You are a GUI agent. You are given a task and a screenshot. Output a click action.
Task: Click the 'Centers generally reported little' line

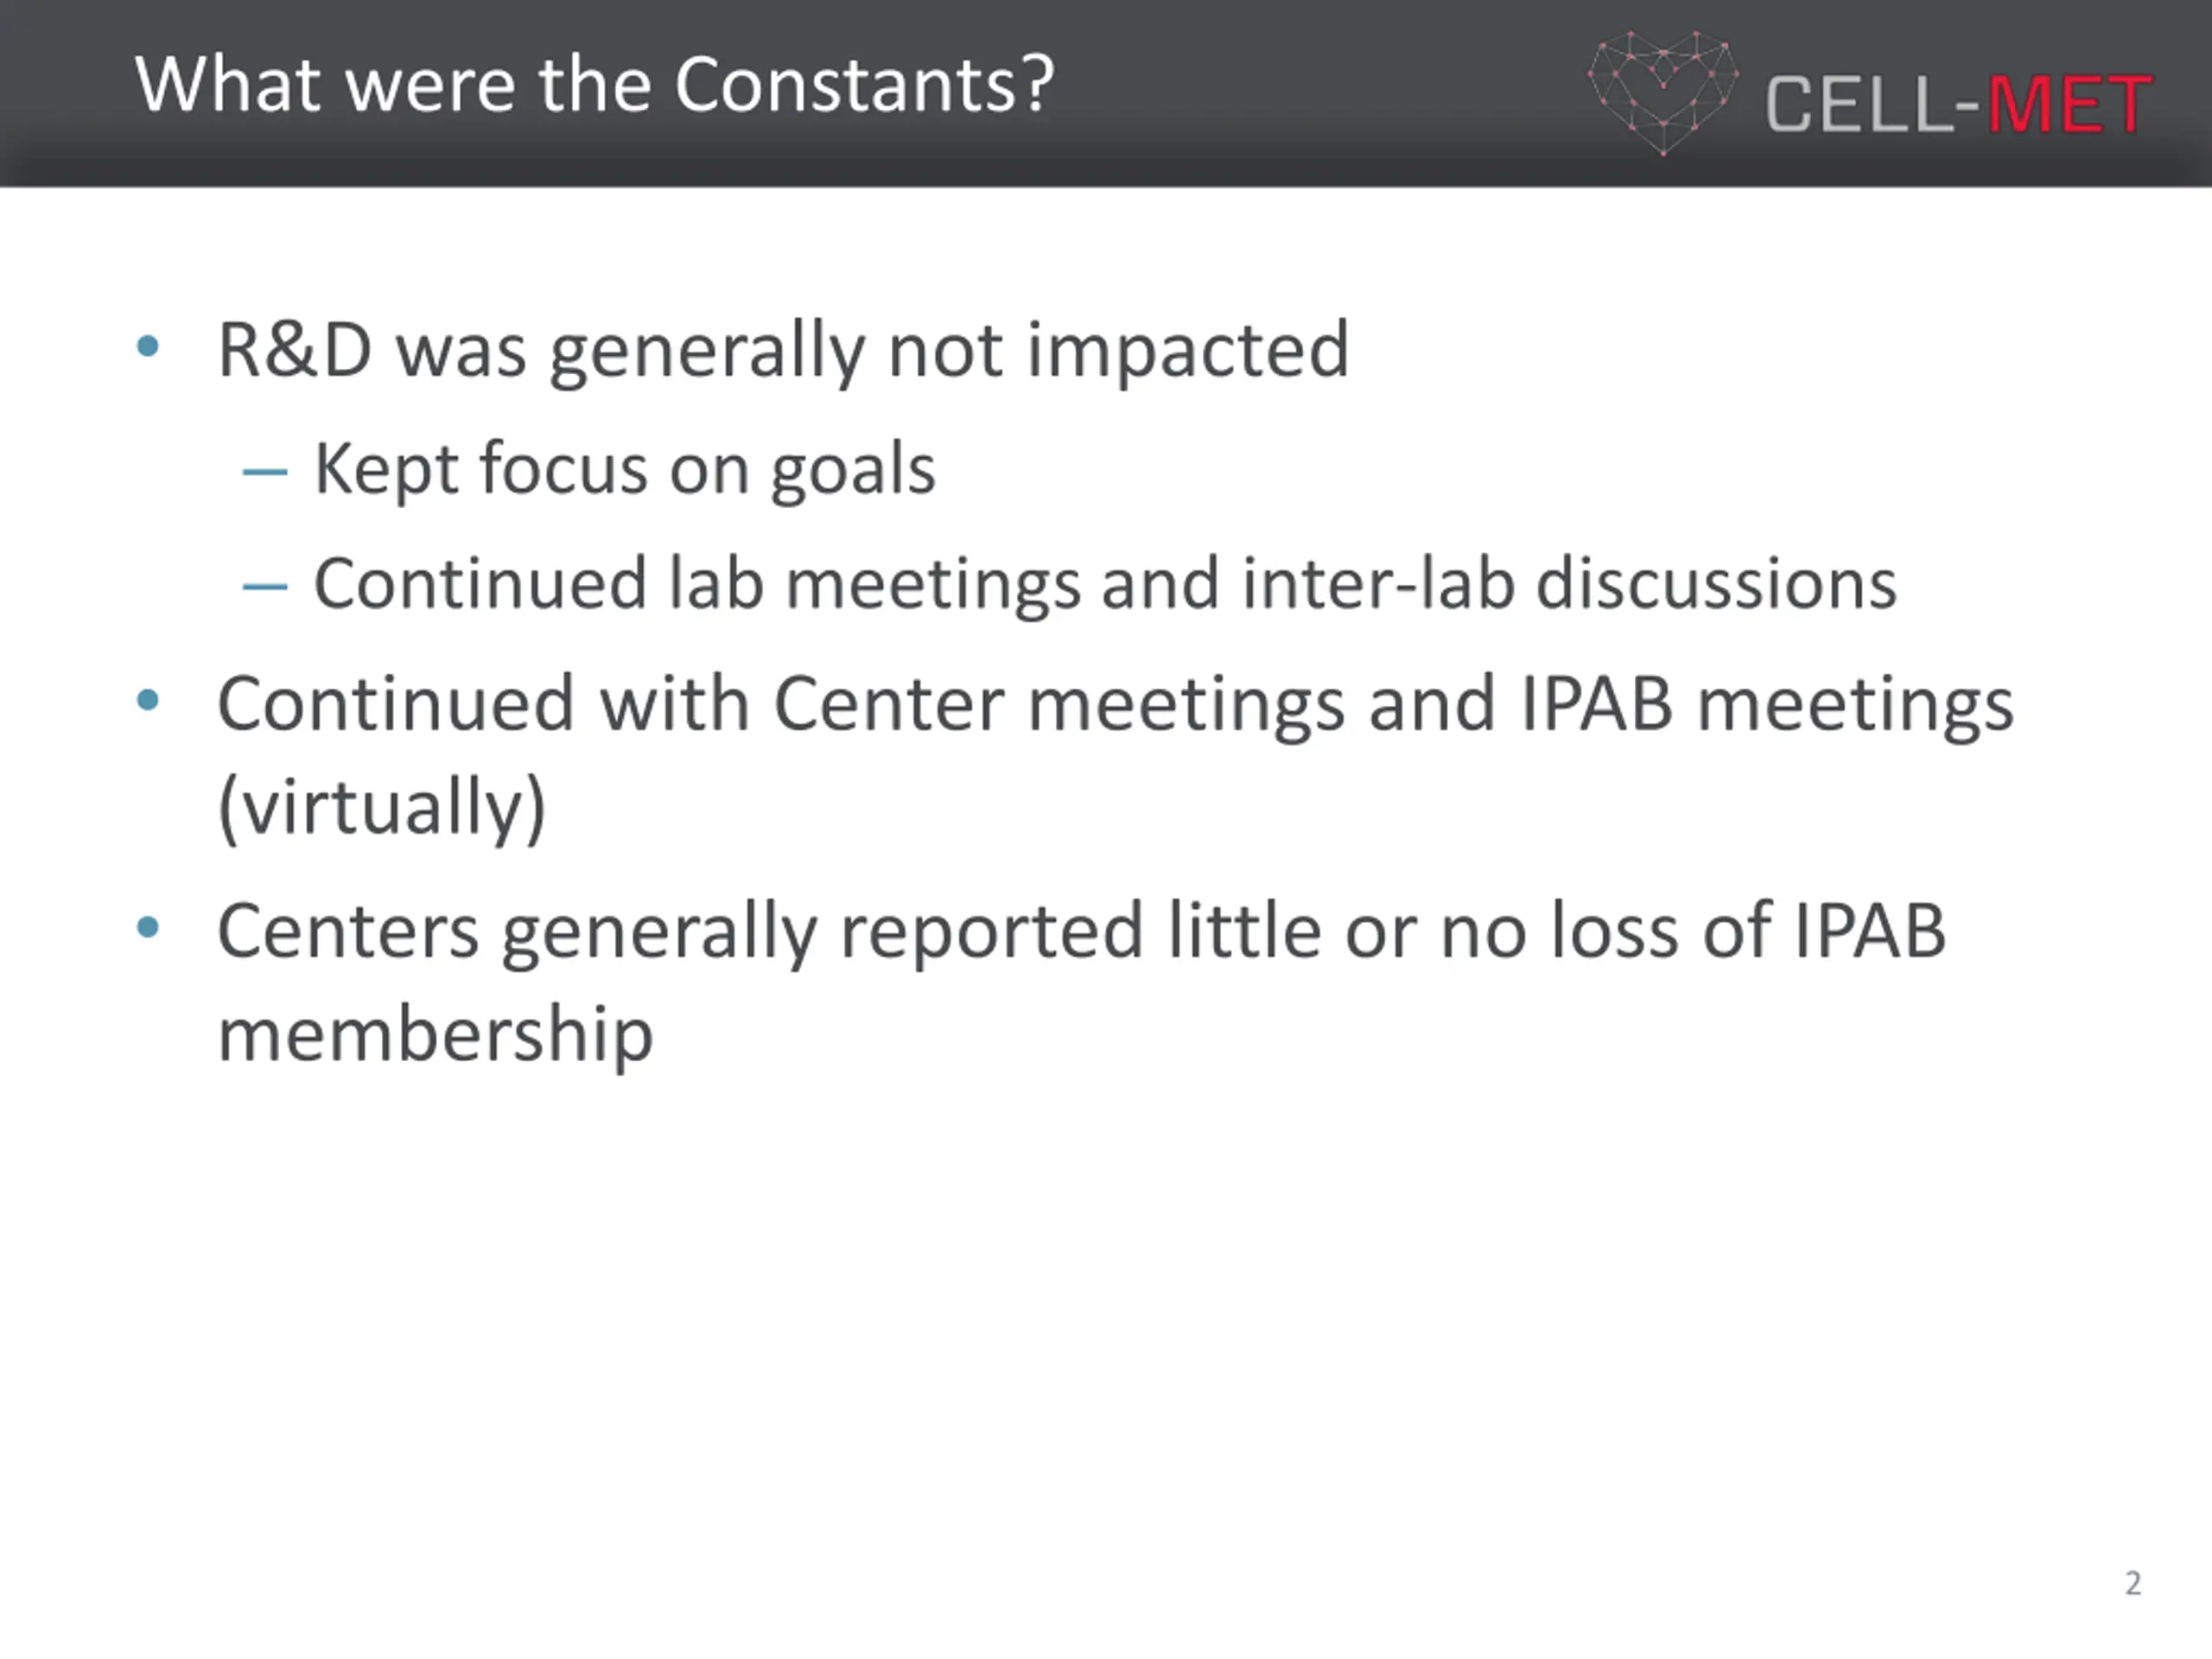coord(1082,932)
